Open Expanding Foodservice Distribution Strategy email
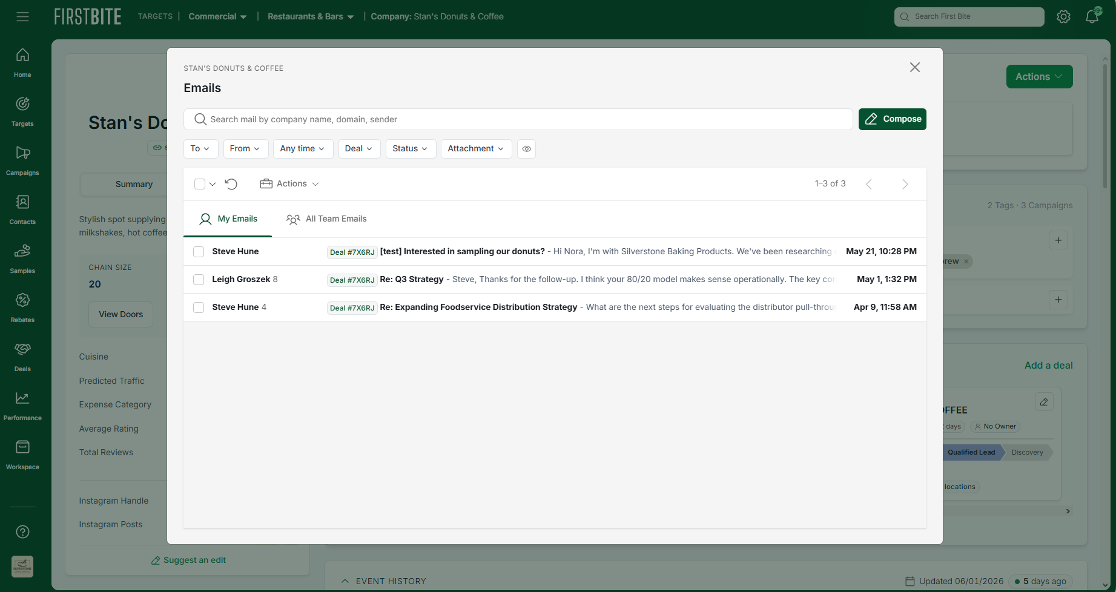1116x592 pixels. [x=555, y=308]
